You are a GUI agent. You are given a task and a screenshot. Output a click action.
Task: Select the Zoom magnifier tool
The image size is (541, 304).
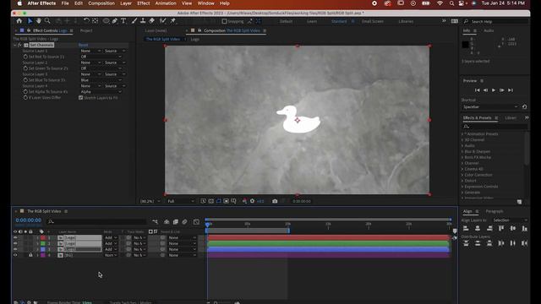[x=47, y=21]
